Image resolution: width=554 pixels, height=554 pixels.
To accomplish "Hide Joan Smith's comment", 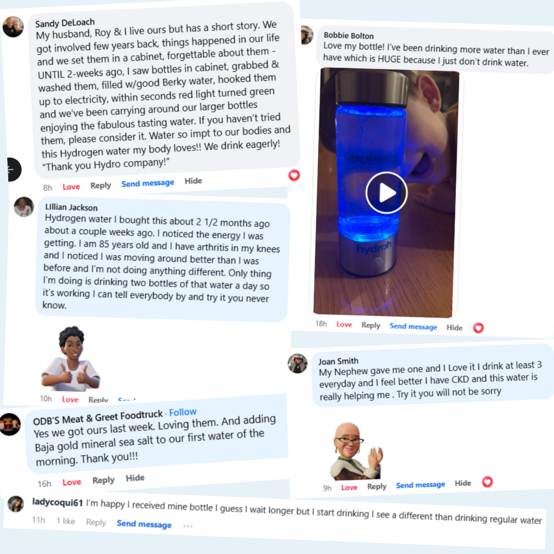I will point(463,483).
